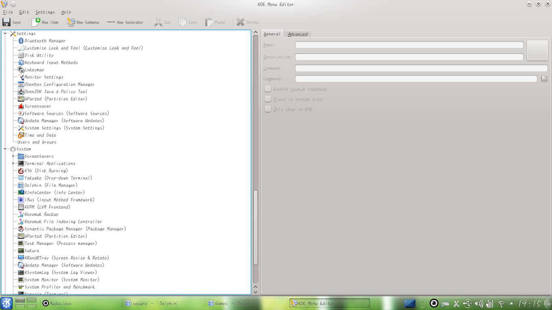Image resolution: width=552 pixels, height=310 pixels.
Task: Select 'Customize Look and Feel' entry
Action: (x=84, y=48)
